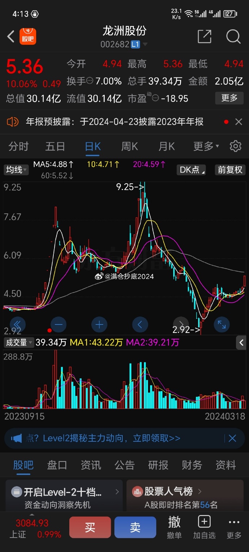This screenshot has width=249, height=552.
Task: Open bottom 更多 three-dots menu
Action: [x=234, y=527]
